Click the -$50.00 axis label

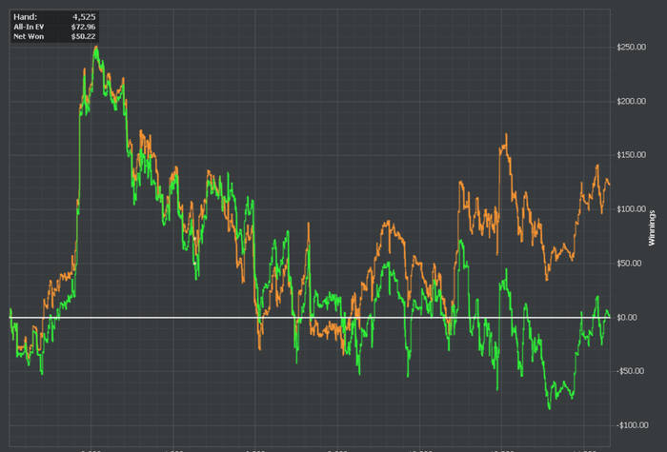(x=630, y=371)
